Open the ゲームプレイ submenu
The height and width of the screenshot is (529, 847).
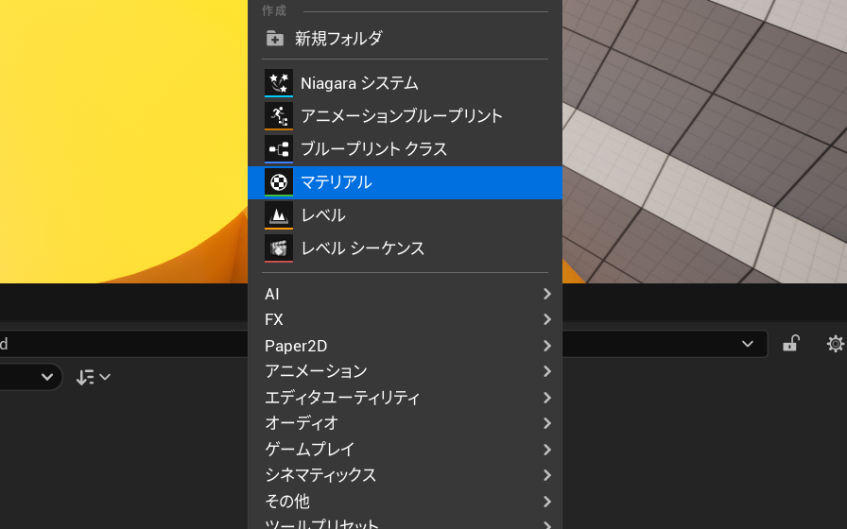[x=406, y=449]
